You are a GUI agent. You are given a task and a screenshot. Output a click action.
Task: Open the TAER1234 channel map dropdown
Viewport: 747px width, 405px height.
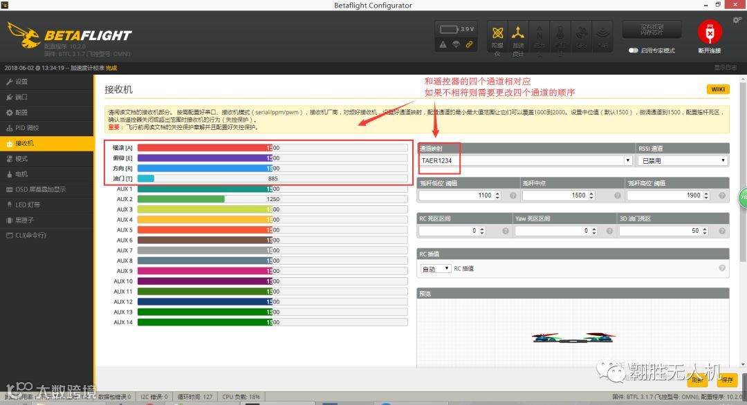[x=526, y=160]
